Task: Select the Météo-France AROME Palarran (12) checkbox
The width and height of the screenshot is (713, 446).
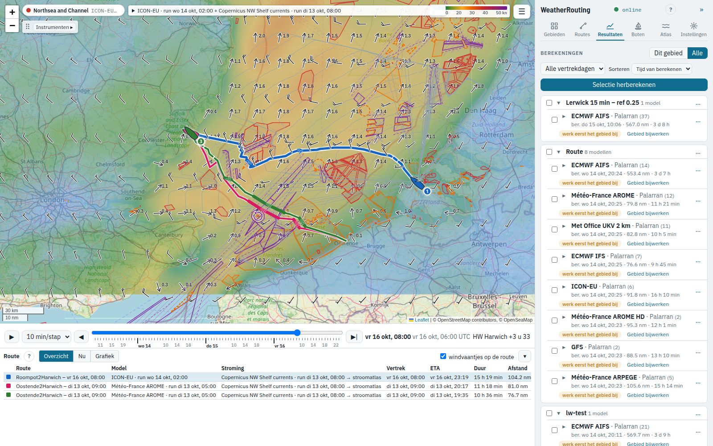Action: tap(554, 199)
